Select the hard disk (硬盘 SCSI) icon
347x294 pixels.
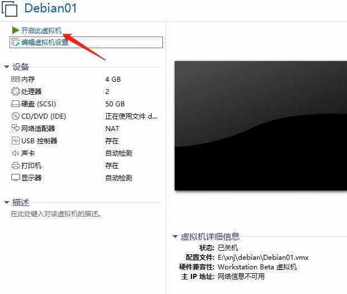[x=16, y=104]
